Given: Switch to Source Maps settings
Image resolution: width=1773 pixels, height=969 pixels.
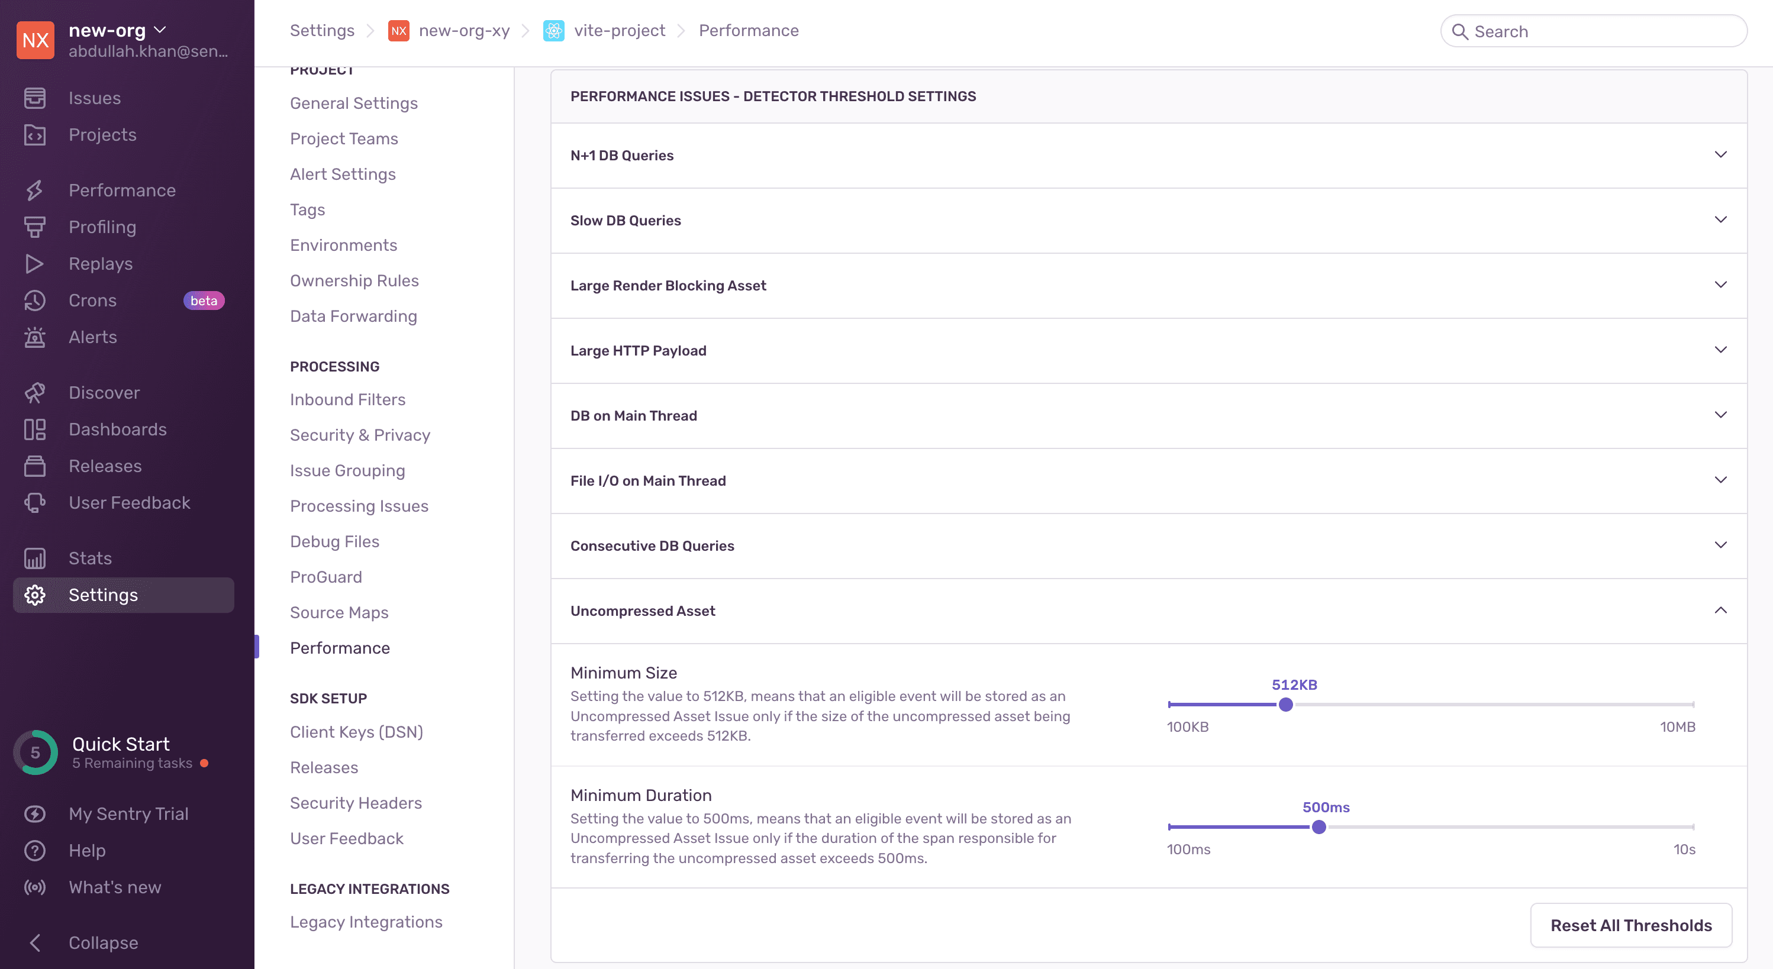Looking at the screenshot, I should tap(339, 612).
